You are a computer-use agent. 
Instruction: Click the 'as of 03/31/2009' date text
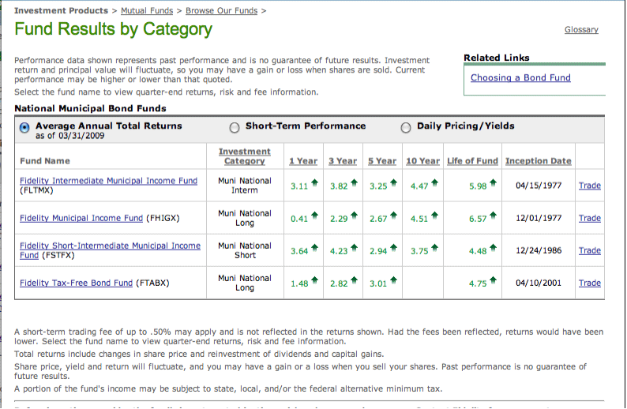(70, 136)
